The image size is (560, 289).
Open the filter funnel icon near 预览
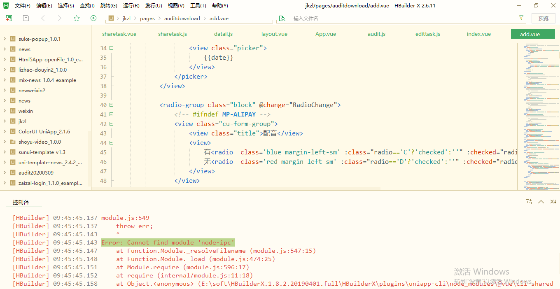pos(521,18)
